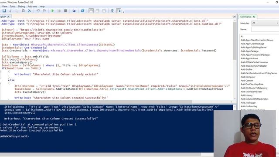Click the Clear Console Pane icon

29,11
